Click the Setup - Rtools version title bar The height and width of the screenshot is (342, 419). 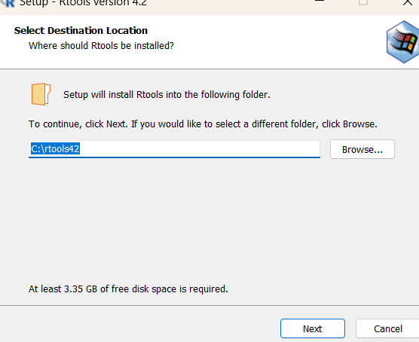[84, 3]
